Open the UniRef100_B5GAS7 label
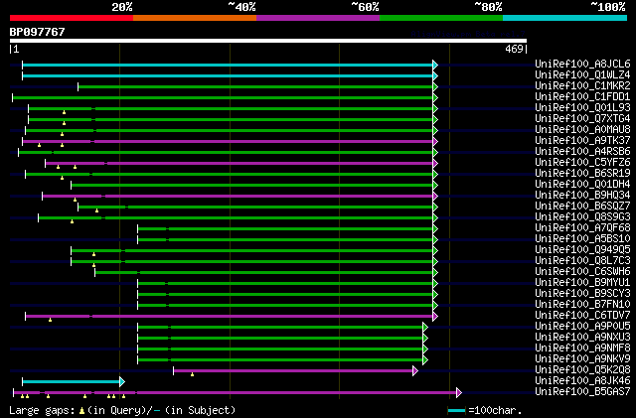The image size is (636, 418). (582, 392)
